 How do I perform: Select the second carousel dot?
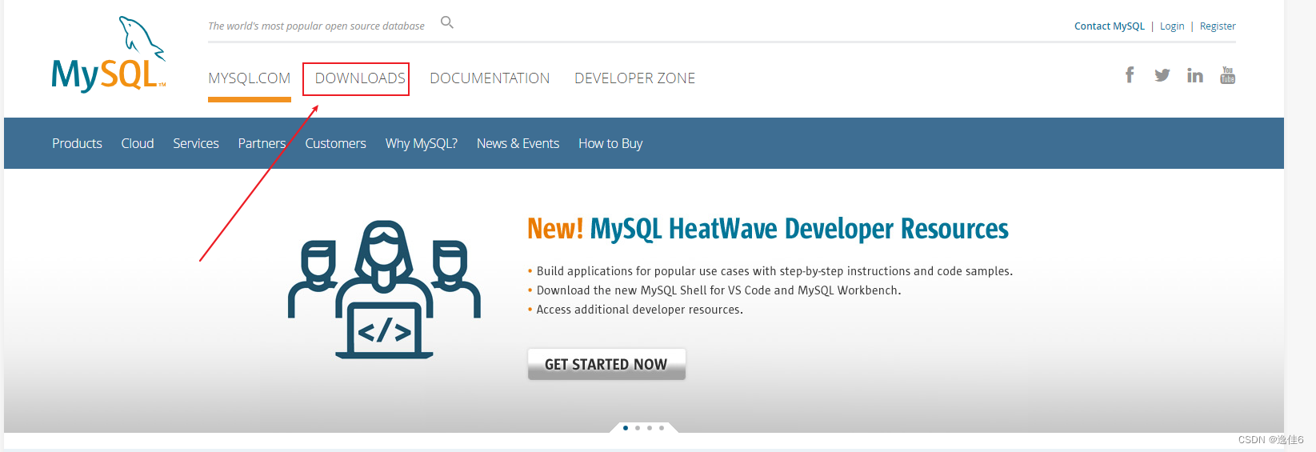coord(638,428)
